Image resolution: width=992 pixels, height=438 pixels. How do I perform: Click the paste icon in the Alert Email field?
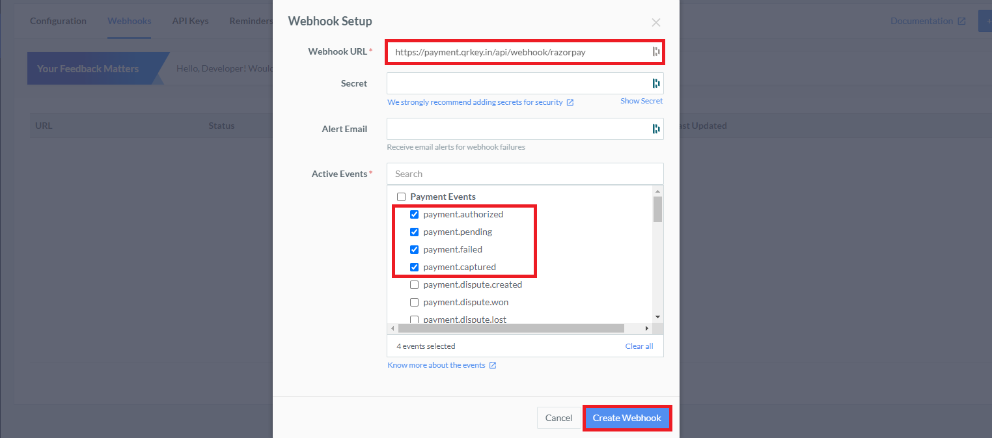(655, 128)
